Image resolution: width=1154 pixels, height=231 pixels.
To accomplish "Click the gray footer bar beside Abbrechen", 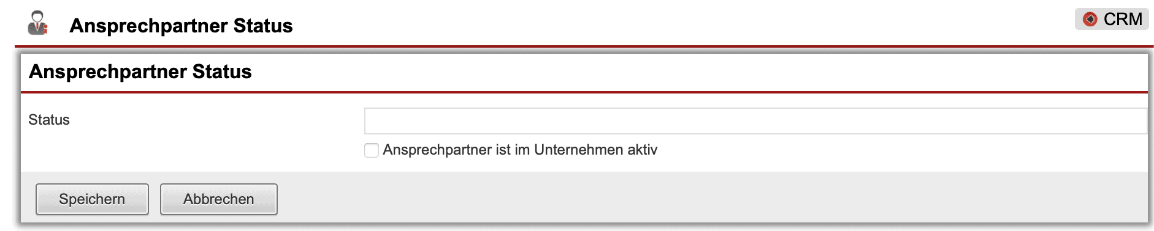I will 711,198.
